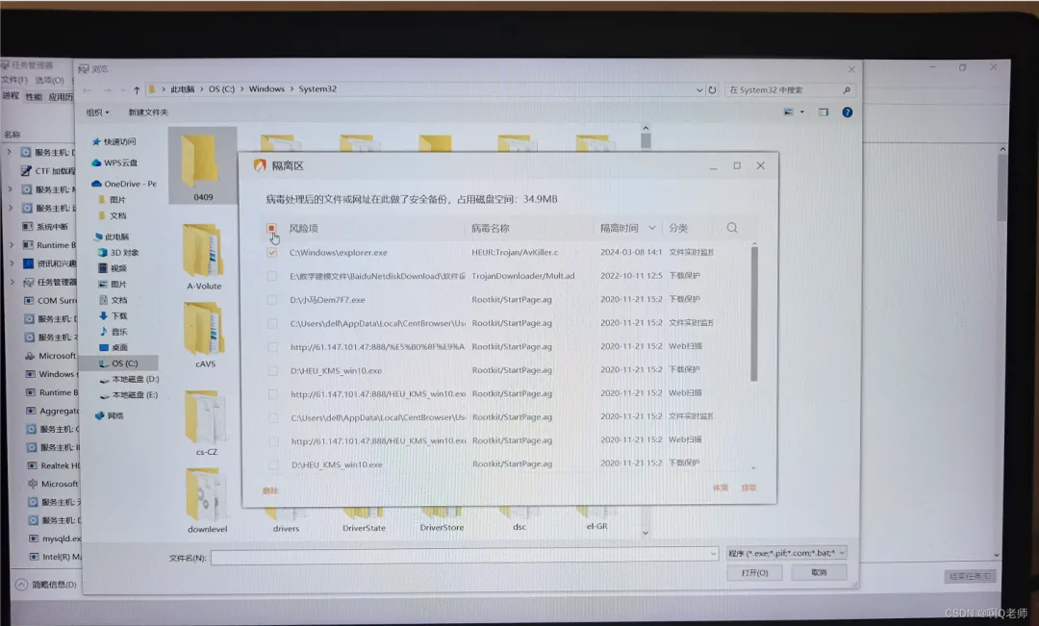Switch to the 性能 tab in Task Manager
The image size is (1039, 626).
[x=35, y=95]
